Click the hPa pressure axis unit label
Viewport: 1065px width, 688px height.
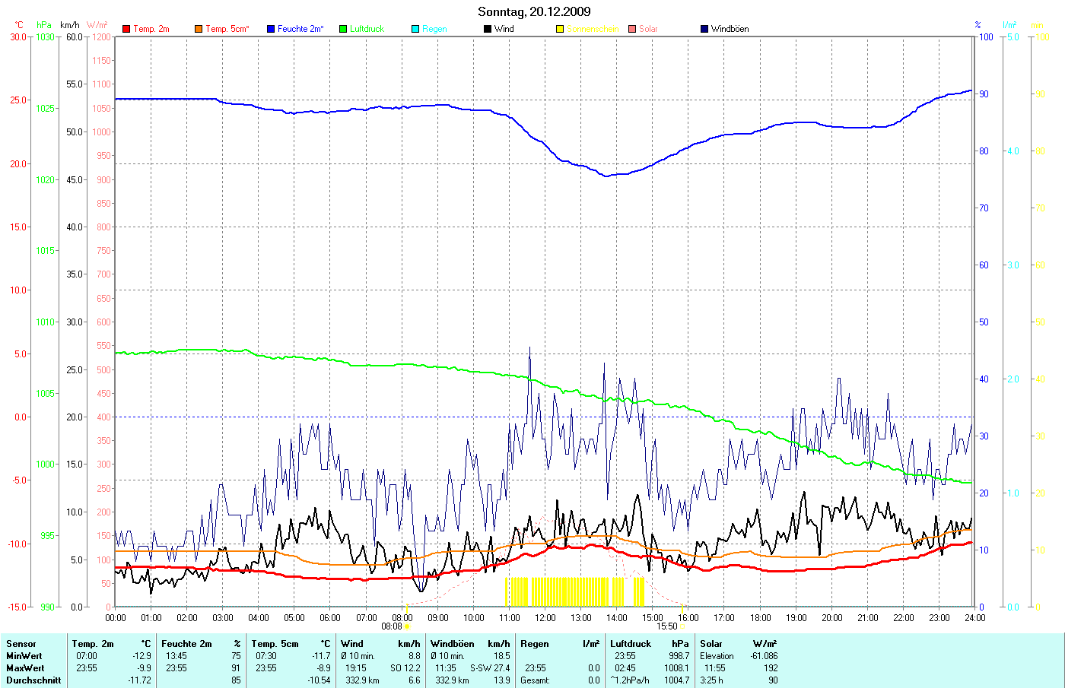(x=43, y=25)
